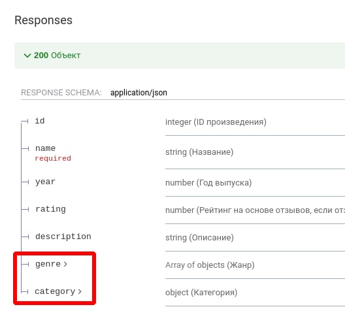Select the 'name' field name
Viewport: 345px width, 309px height.
tap(45, 148)
